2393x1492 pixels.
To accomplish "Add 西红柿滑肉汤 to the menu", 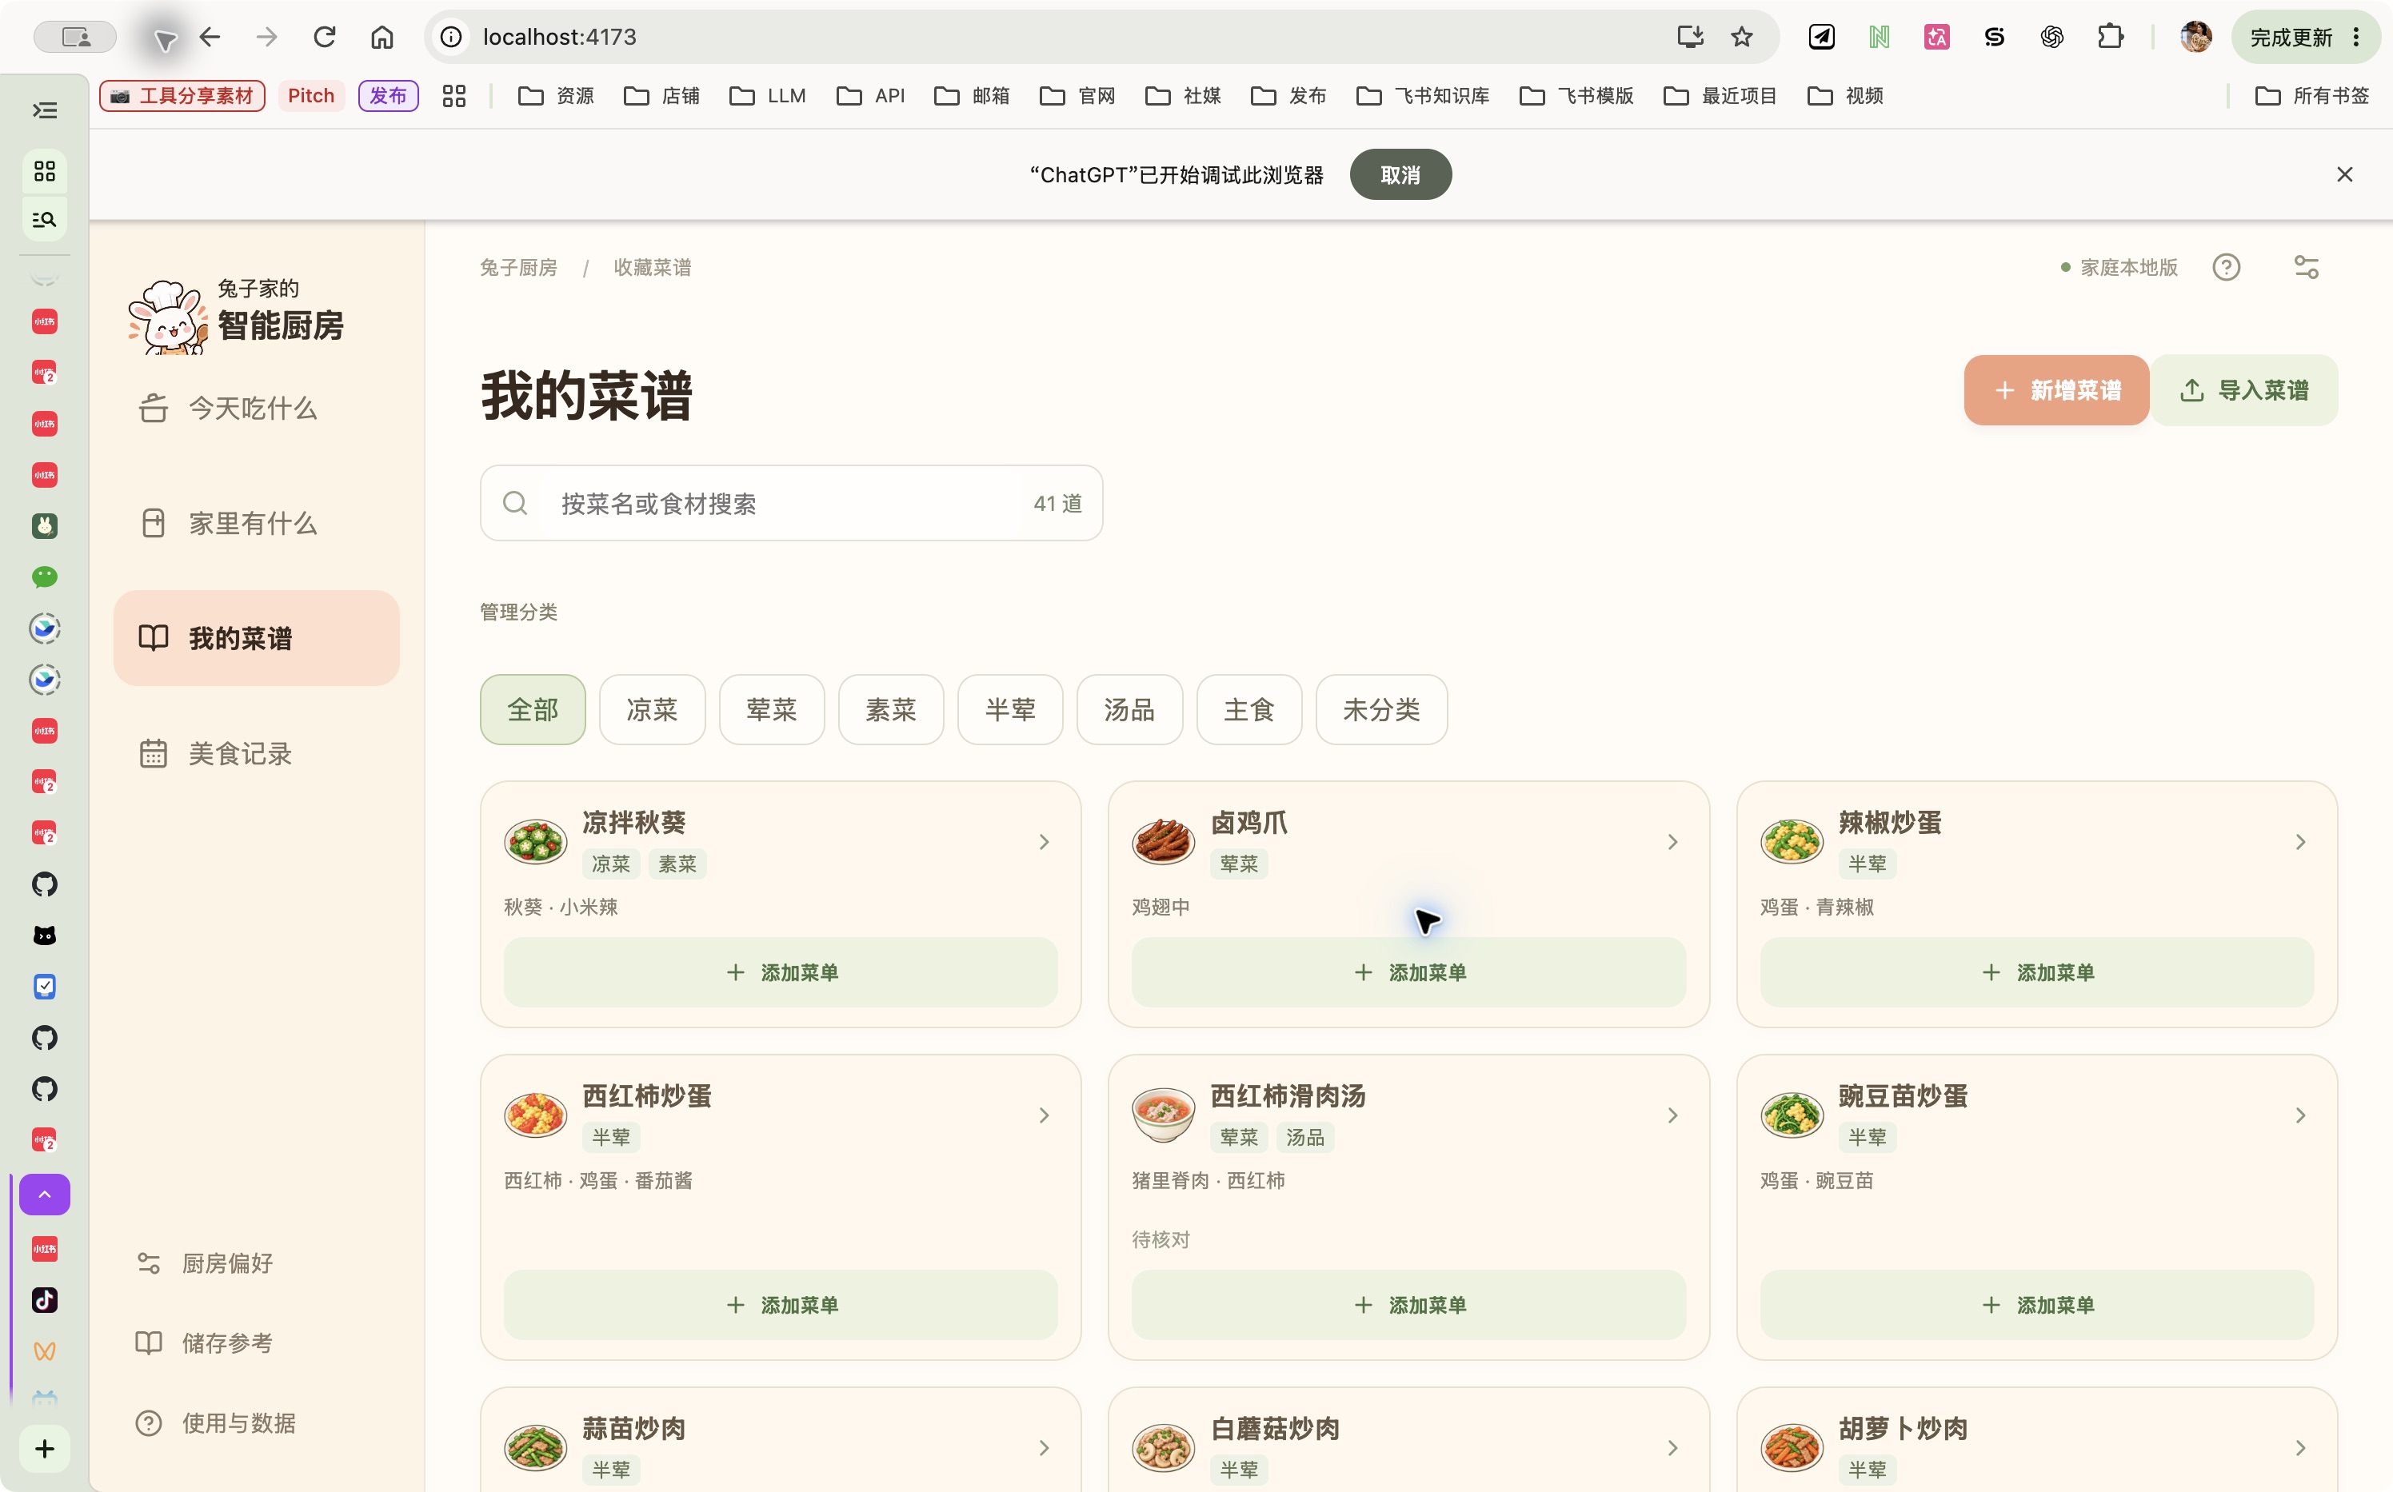I will [1409, 1305].
